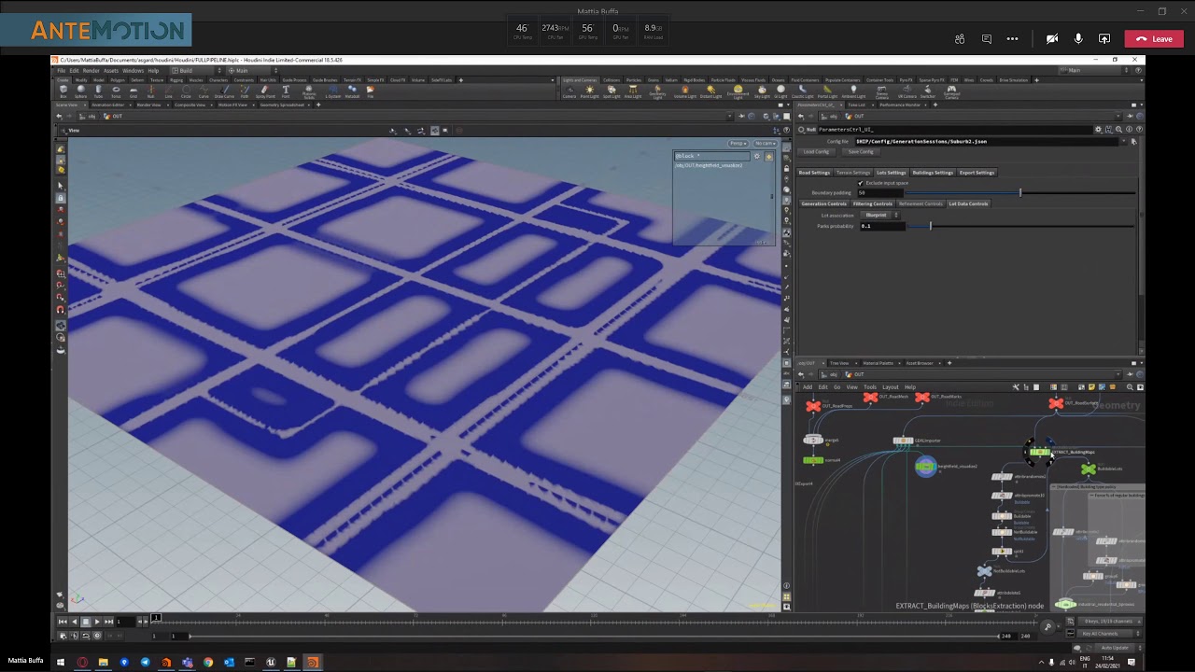Open the No cam camera dropdown
The width and height of the screenshot is (1195, 672).
[x=765, y=143]
